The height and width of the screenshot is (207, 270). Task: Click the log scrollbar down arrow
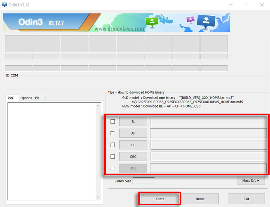pyautogui.click(x=98, y=197)
